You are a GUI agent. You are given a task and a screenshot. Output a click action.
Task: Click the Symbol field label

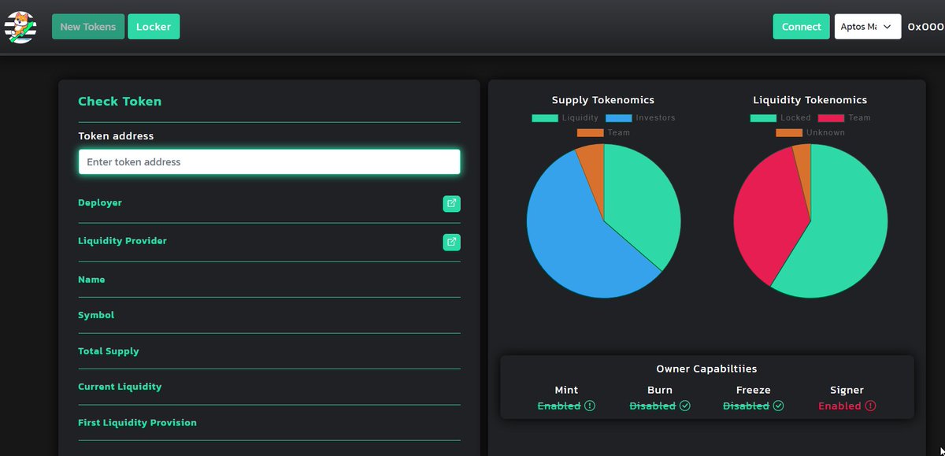click(96, 315)
